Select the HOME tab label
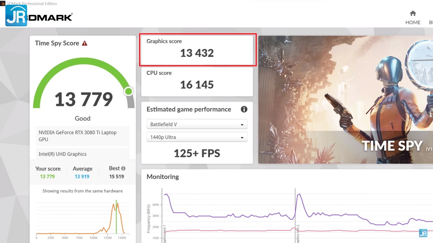The image size is (433, 243). point(413,22)
